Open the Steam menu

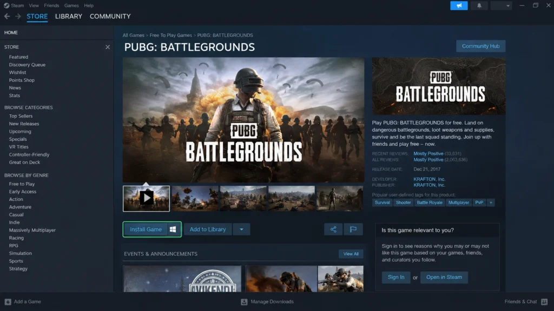point(17,5)
